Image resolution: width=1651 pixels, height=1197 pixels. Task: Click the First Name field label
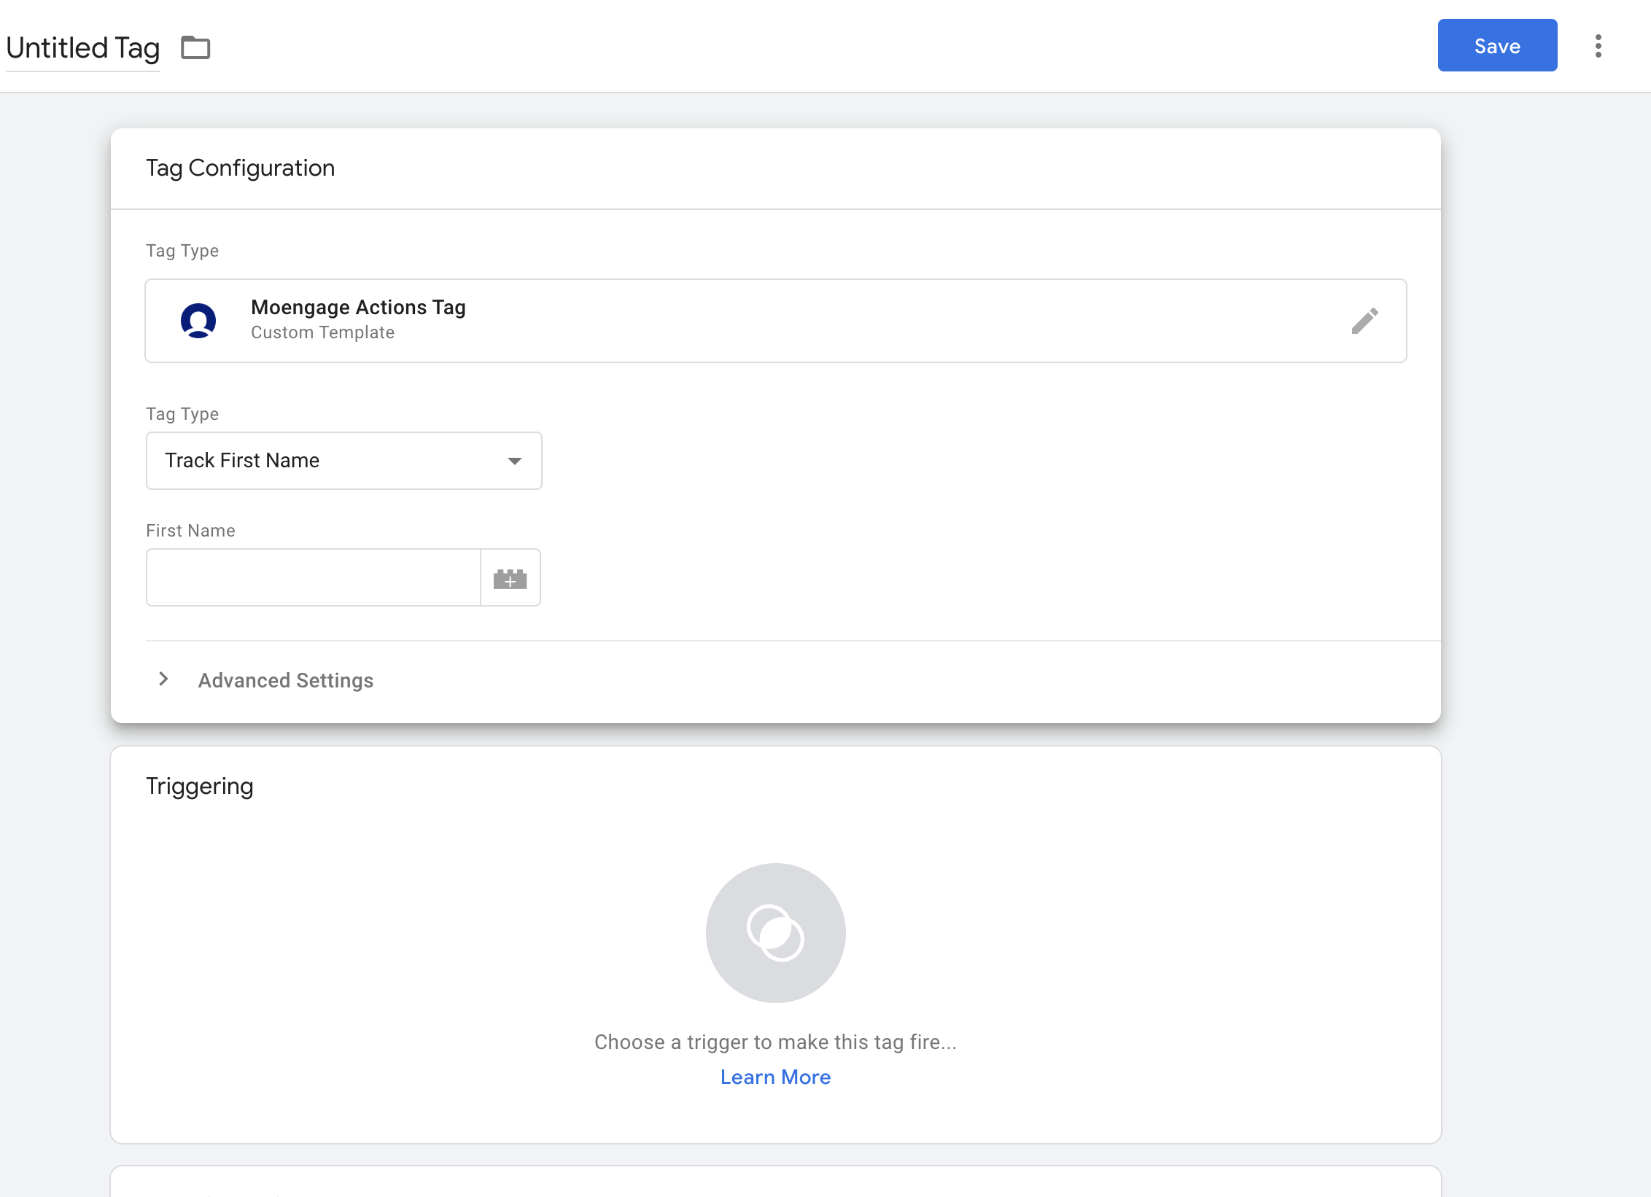(191, 531)
